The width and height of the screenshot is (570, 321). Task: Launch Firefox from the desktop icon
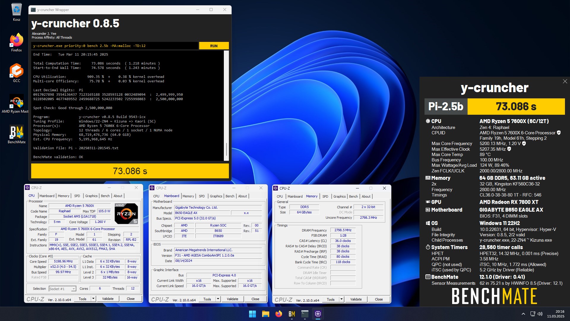pos(17,42)
